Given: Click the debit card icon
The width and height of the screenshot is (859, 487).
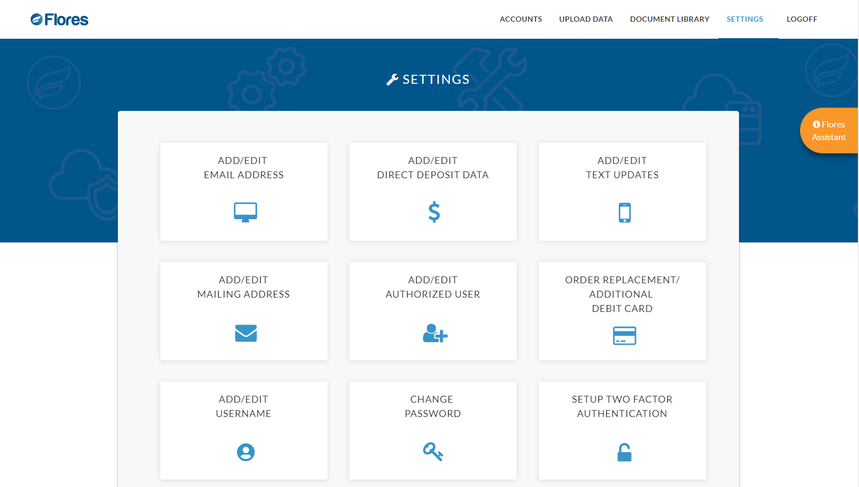Looking at the screenshot, I should (x=624, y=336).
